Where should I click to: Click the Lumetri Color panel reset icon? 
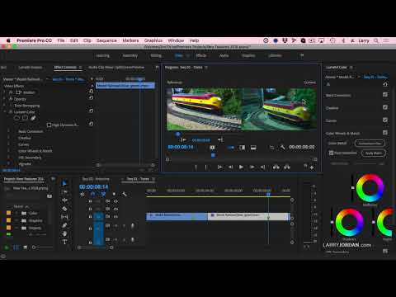[x=385, y=84]
